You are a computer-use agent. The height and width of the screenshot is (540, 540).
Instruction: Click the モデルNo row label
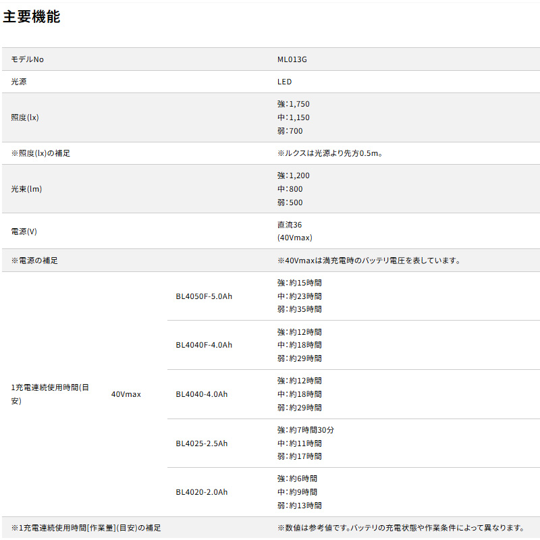(28, 59)
